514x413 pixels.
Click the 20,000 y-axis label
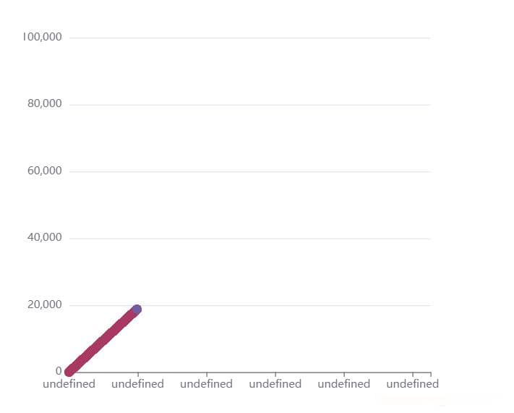point(45,305)
